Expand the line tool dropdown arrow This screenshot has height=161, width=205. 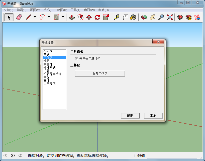[x=35, y=17]
